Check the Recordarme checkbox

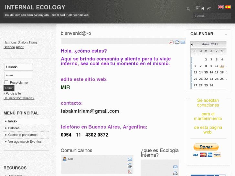coord(6,82)
